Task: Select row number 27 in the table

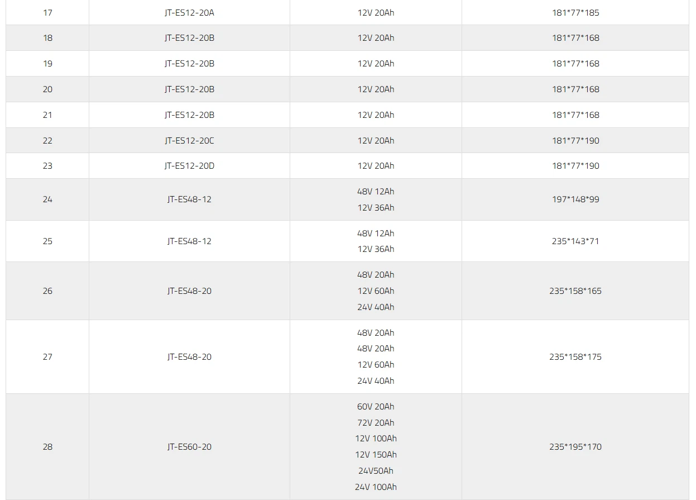Action: [47, 357]
